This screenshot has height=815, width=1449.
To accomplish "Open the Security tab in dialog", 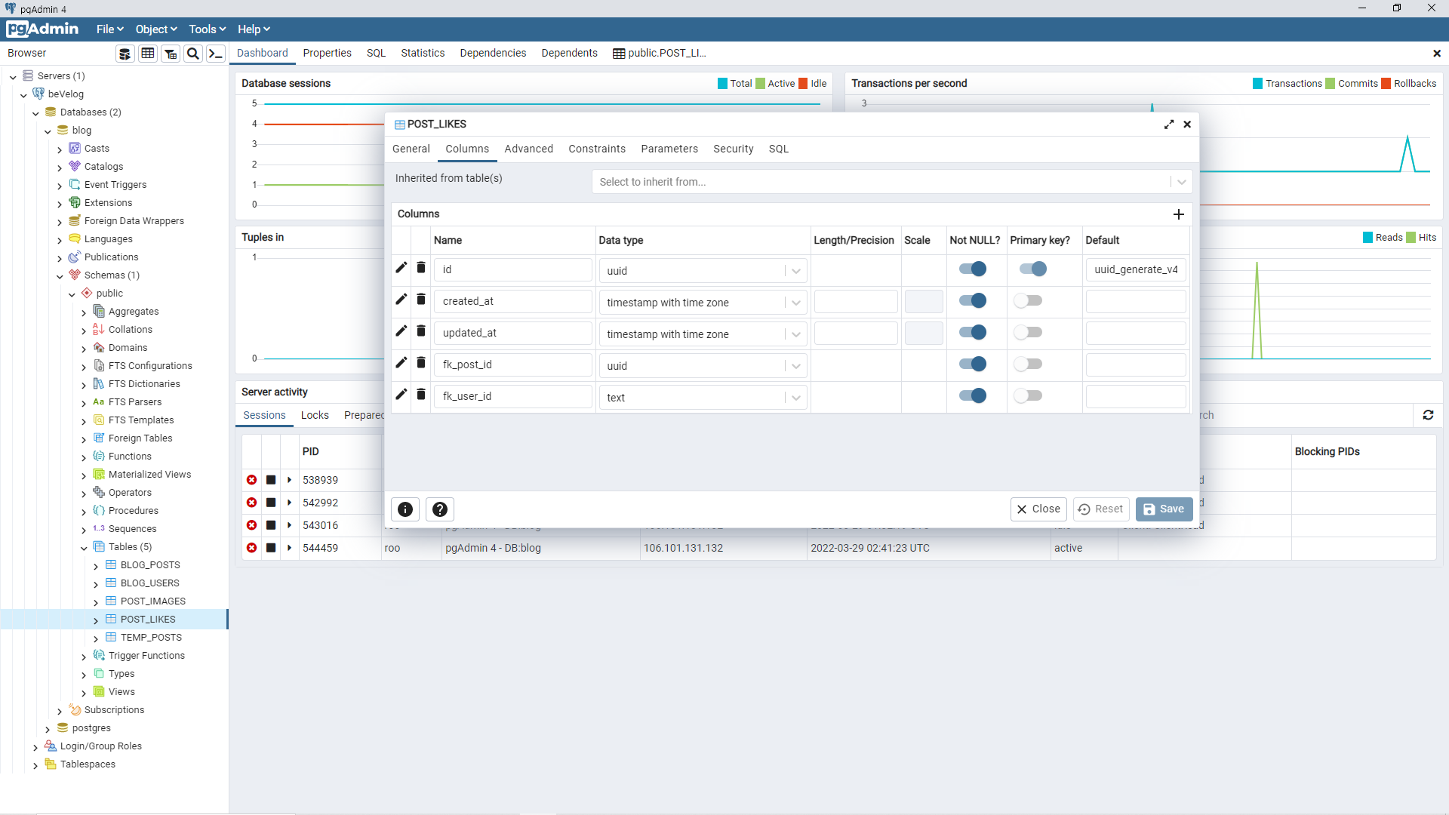I will [734, 149].
